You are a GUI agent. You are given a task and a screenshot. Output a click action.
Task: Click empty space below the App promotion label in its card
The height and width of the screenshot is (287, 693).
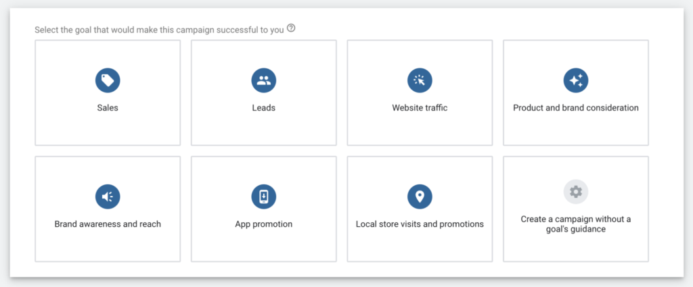pyautogui.click(x=263, y=245)
